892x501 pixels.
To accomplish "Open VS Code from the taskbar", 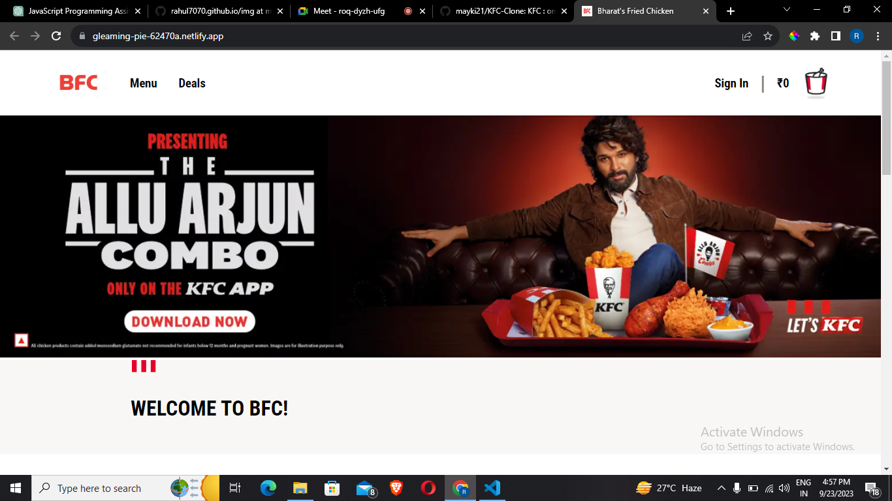I will [493, 488].
